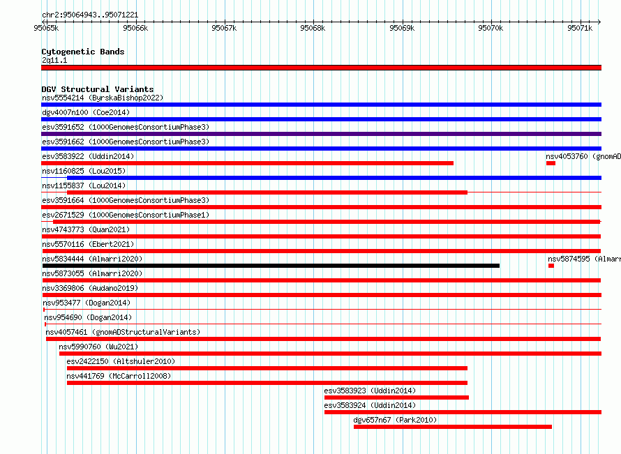Open esv3583924 (Uddin2014) label
This screenshot has width=621, height=454.
(x=370, y=405)
